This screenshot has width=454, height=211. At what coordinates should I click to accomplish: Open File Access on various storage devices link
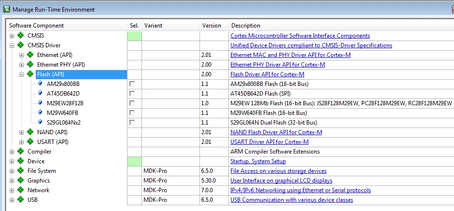(279, 171)
